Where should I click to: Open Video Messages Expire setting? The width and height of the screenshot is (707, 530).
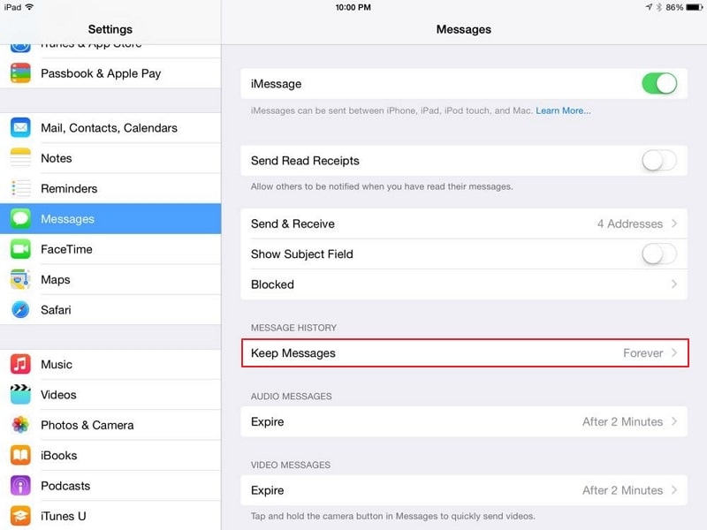click(x=464, y=490)
